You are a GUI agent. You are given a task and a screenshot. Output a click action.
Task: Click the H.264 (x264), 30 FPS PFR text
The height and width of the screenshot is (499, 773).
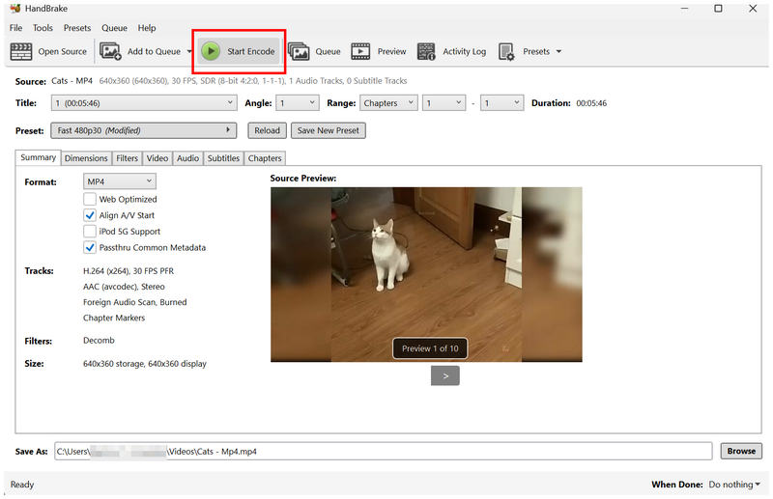[129, 271]
